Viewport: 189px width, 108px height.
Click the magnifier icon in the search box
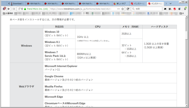tap(133, 9)
